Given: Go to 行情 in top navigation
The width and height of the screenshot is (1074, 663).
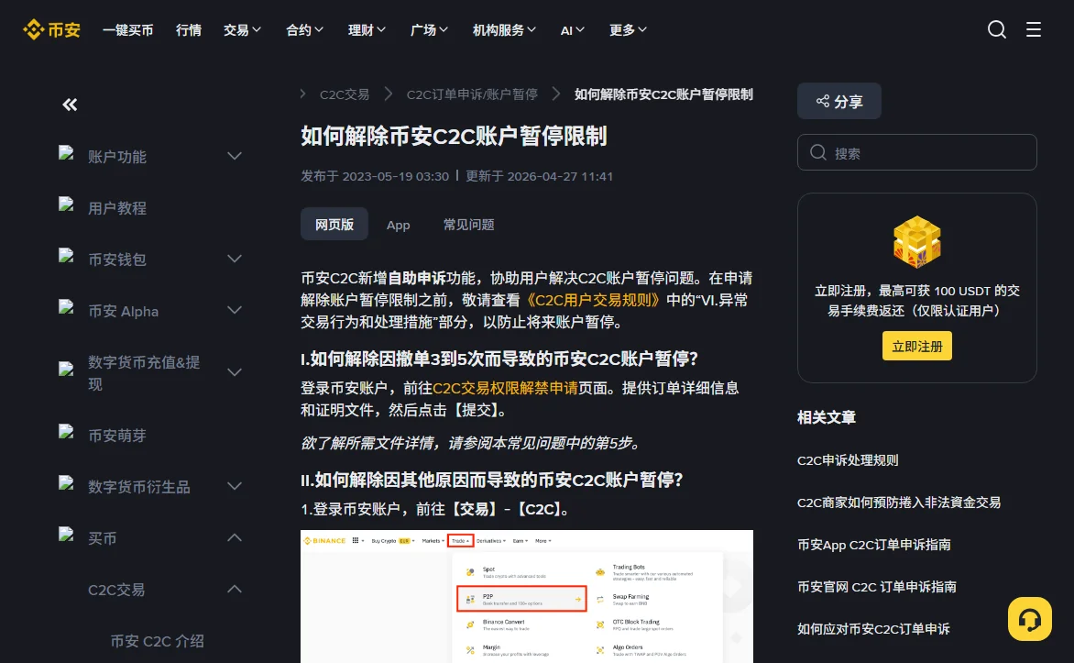Looking at the screenshot, I should [x=189, y=30].
